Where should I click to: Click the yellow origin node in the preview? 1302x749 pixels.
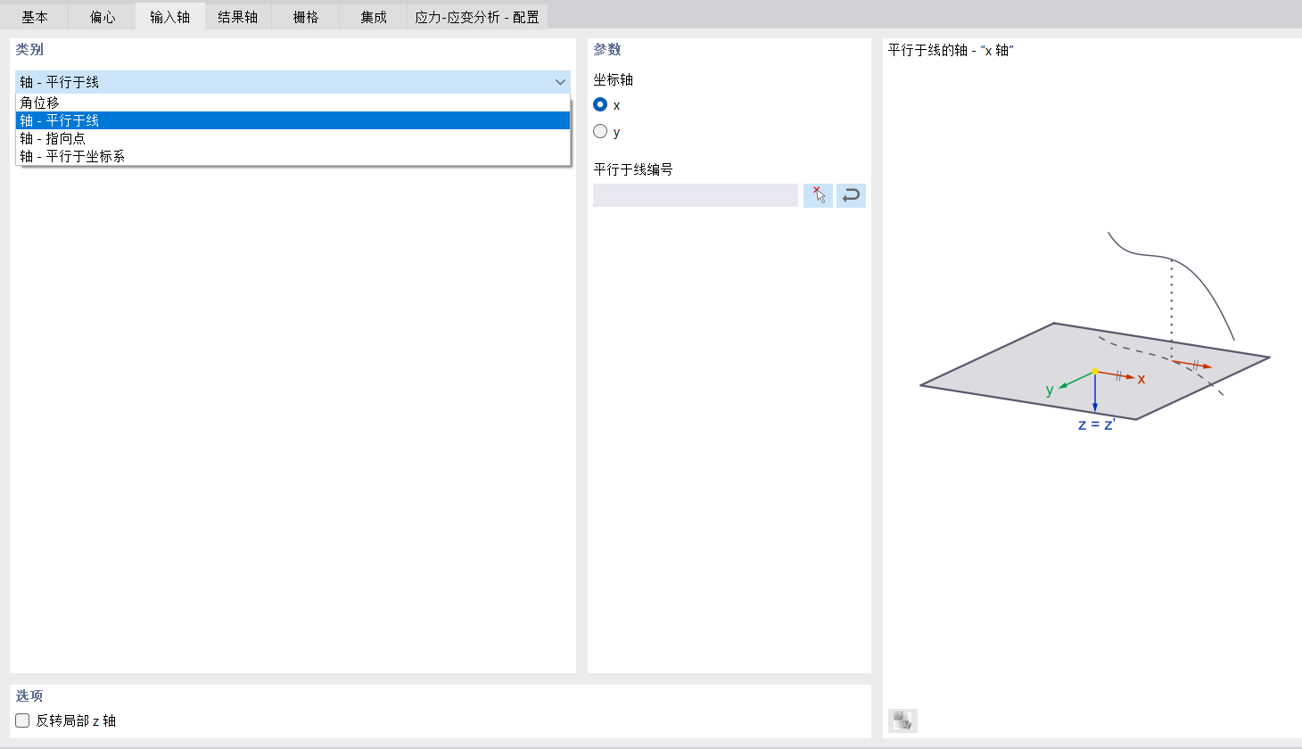(x=1094, y=370)
